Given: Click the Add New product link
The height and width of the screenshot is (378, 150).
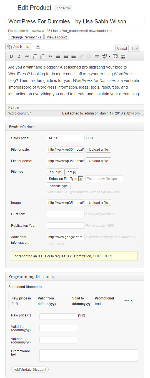Looking at the screenshot, I should pyautogui.click(x=63, y=8).
